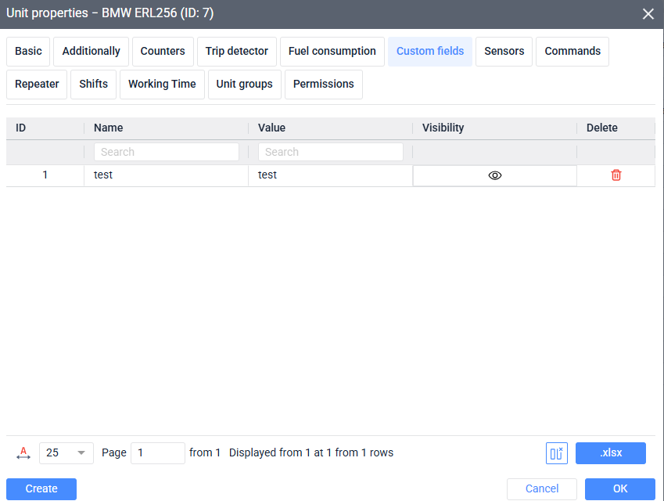The width and height of the screenshot is (664, 501).
Task: Open the Fuel consumption tab
Action: click(332, 52)
